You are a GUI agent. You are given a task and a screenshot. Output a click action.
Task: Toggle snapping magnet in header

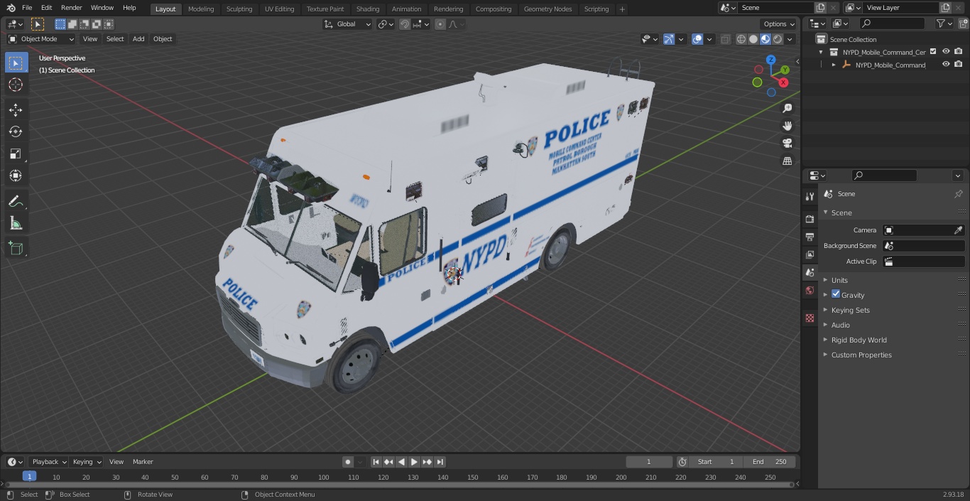pos(405,24)
